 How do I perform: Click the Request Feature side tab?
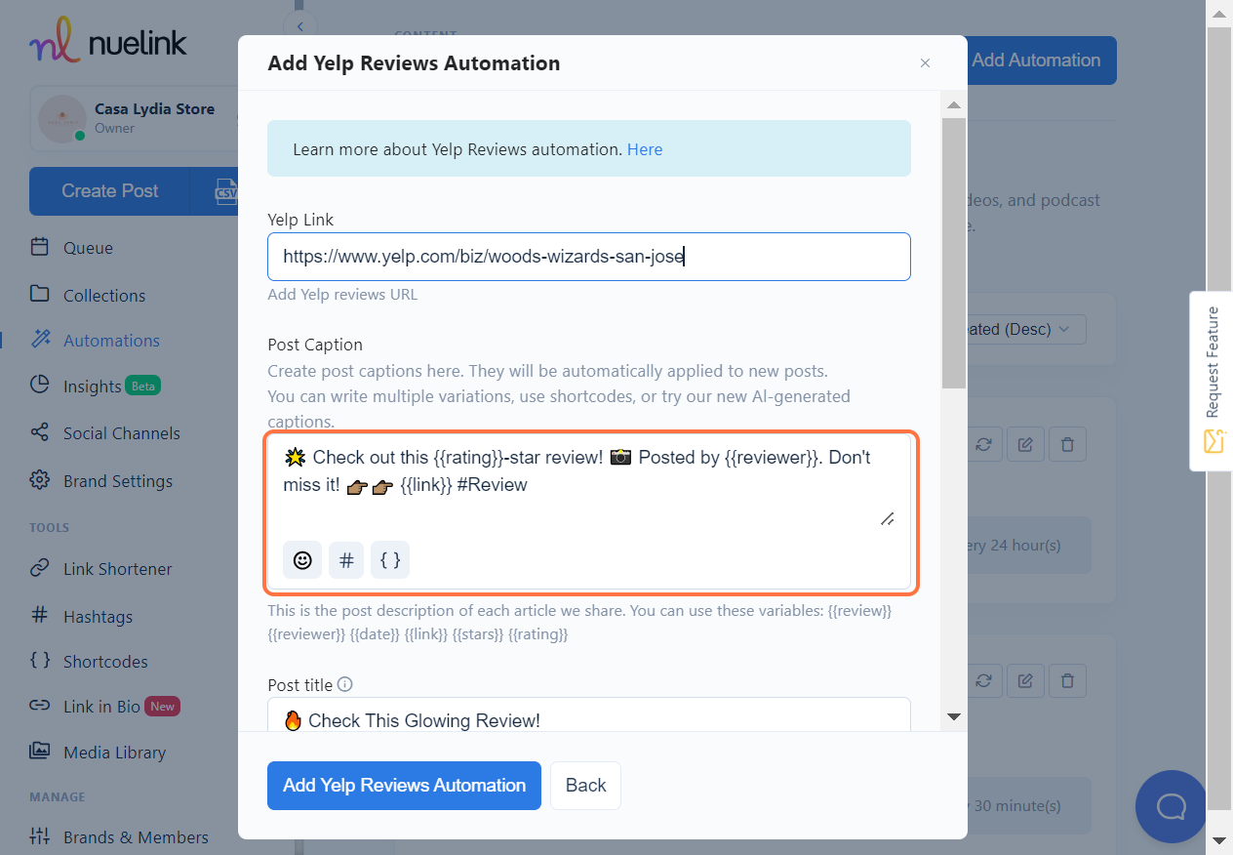point(1212,381)
